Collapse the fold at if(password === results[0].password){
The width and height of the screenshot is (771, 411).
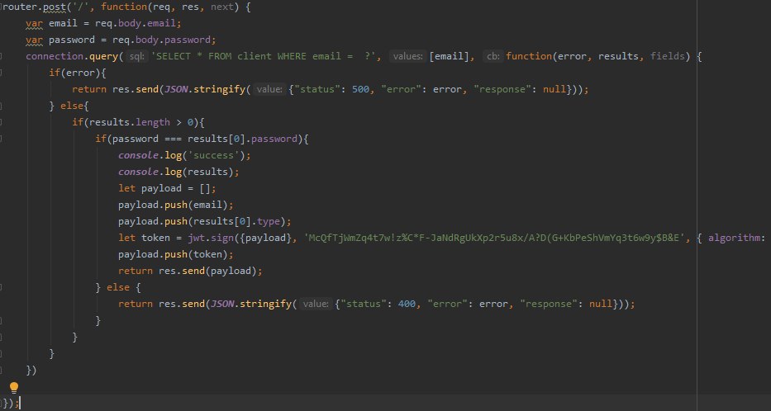point(2,139)
